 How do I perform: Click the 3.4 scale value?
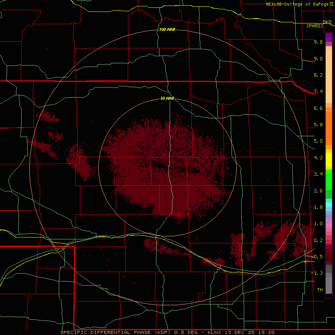pyautogui.click(x=318, y=174)
